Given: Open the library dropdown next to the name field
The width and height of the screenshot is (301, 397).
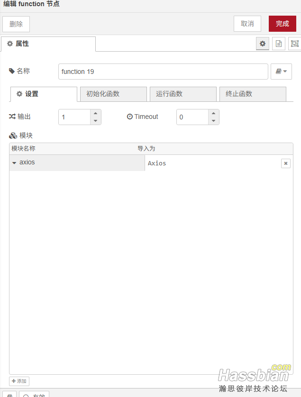Looking at the screenshot, I should click(x=281, y=72).
